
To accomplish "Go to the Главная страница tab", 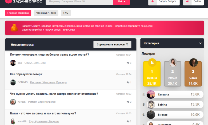I will click(18, 13).
